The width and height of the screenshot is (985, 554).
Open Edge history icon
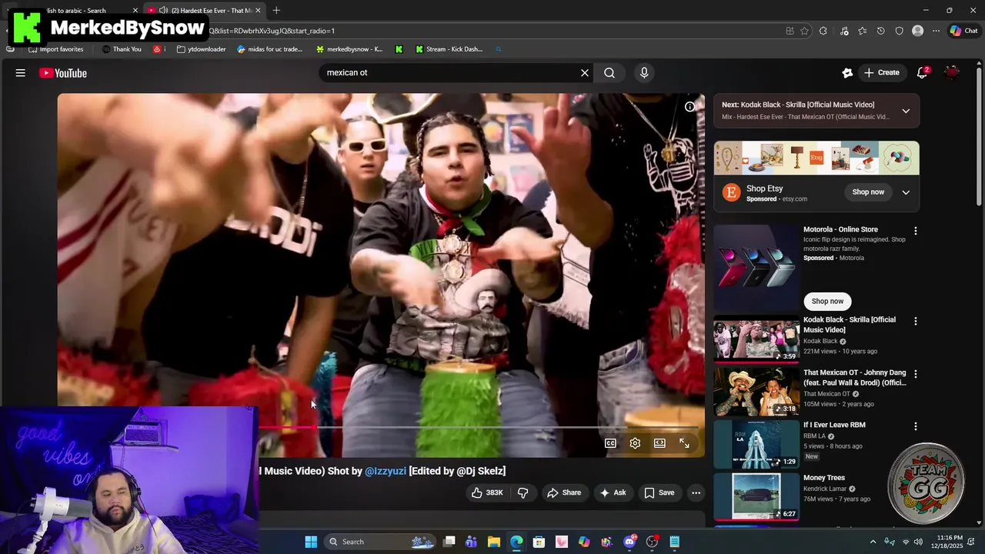(881, 31)
